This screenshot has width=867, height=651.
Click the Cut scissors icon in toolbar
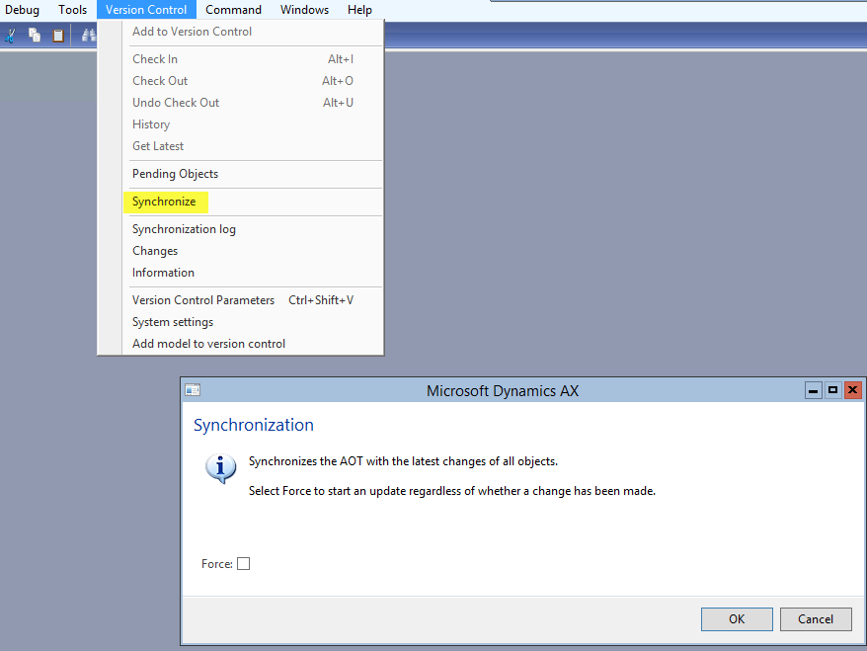point(10,36)
